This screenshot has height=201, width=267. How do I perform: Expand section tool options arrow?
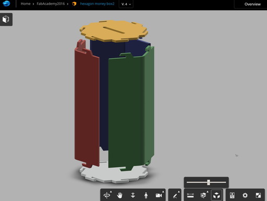click(x=208, y=192)
